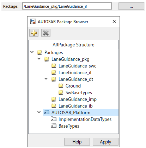
Task: Select LaneGuidance_dt package label
Action: (x=76, y=79)
